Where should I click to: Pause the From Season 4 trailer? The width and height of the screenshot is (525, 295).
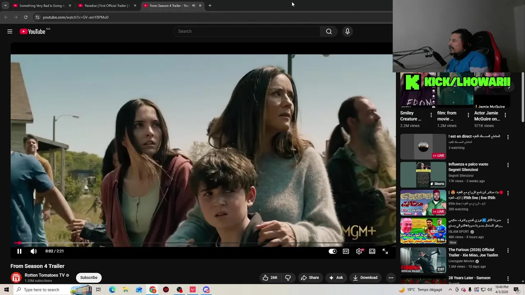pos(19,251)
